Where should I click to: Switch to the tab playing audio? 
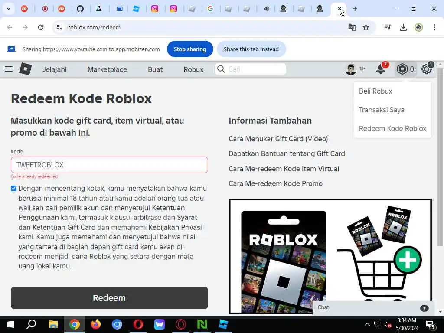coord(267,9)
